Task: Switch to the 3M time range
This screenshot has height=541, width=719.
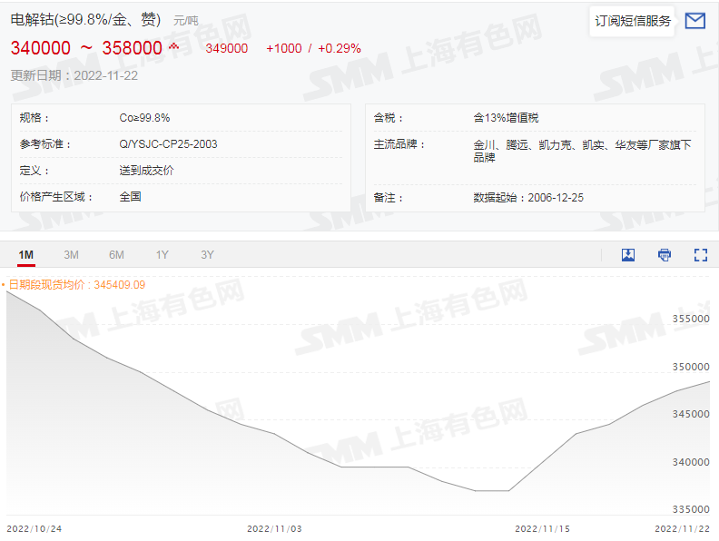Action: click(71, 255)
